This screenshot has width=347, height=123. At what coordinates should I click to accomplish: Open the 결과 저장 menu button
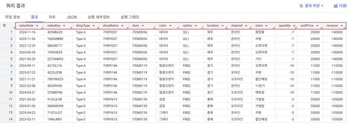[312, 6]
